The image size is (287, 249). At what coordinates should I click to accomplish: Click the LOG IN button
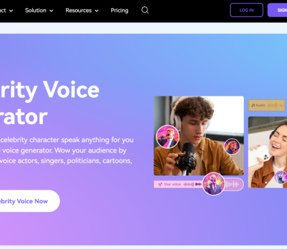[247, 10]
